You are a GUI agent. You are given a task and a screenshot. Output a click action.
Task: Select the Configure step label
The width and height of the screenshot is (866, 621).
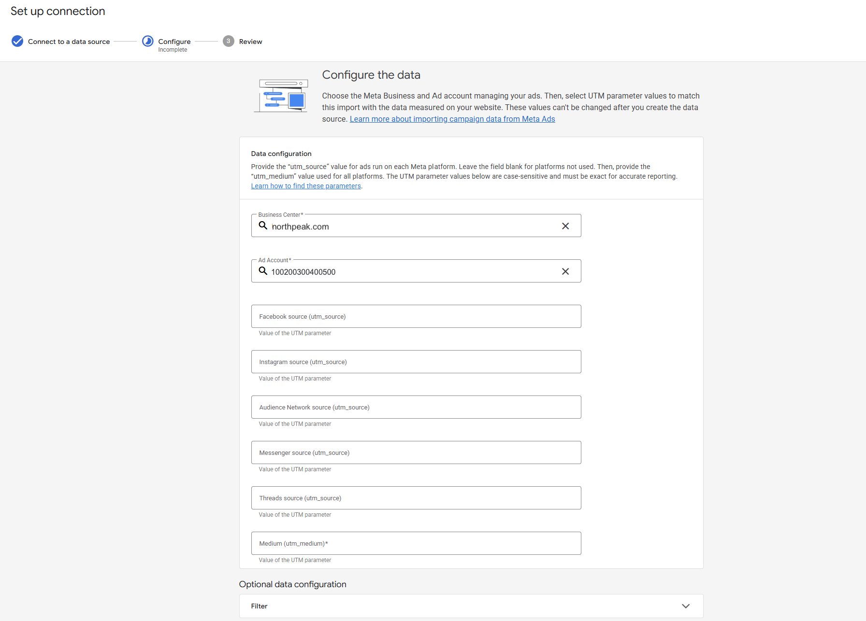174,42
